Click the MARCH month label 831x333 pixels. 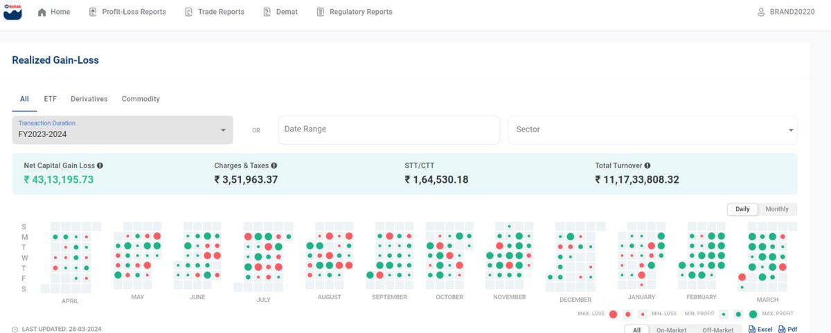tap(768, 300)
